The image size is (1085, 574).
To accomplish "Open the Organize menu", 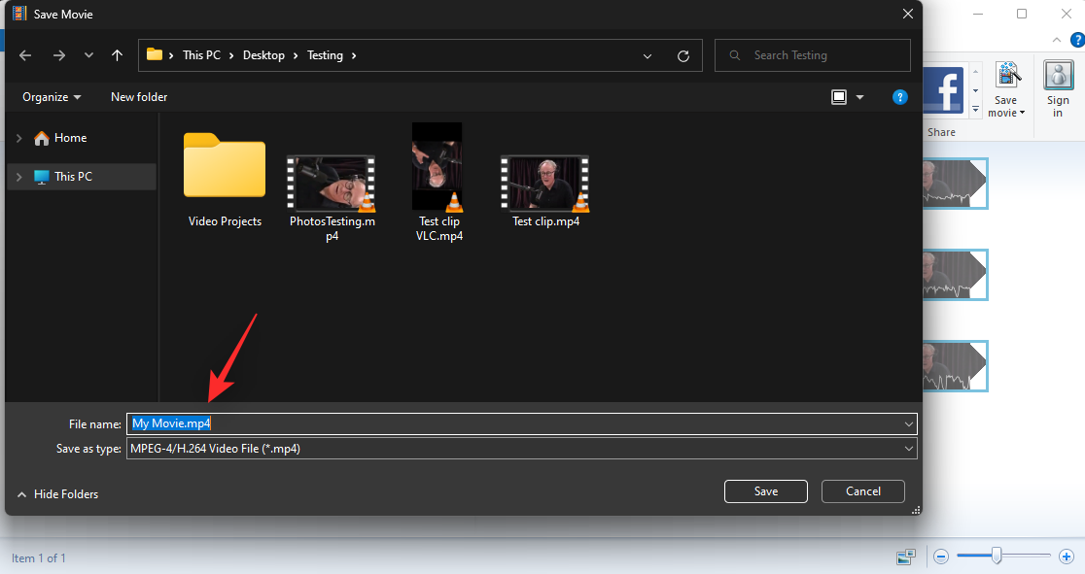I will point(52,97).
